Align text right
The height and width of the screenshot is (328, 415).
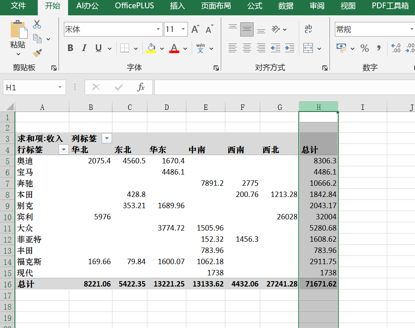point(261,48)
